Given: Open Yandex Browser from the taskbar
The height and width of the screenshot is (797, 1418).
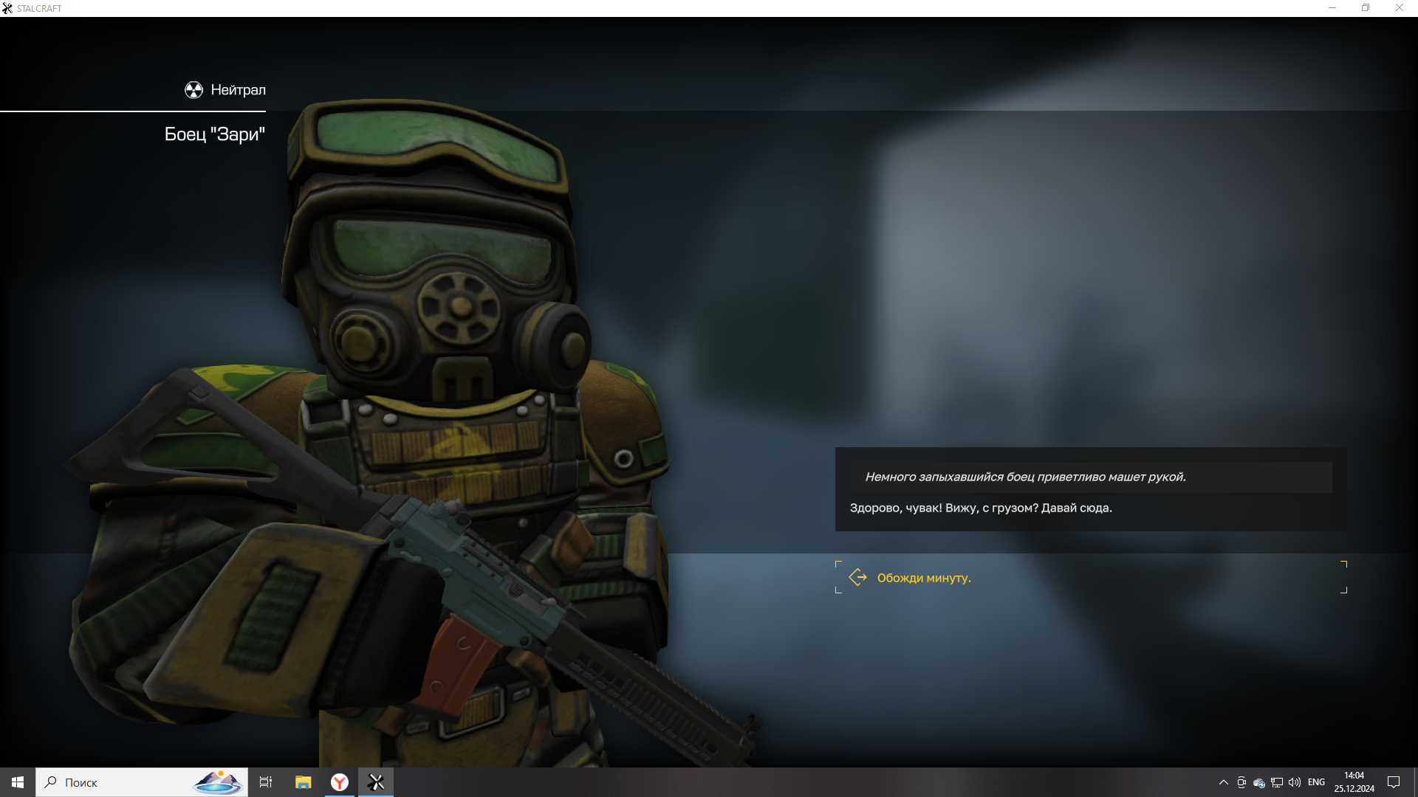Looking at the screenshot, I should tap(340, 782).
